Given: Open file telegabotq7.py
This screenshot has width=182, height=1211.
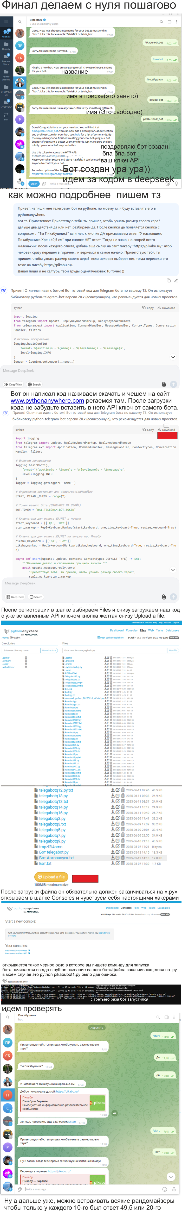Looking at the screenshot, I should tap(52, 835).
